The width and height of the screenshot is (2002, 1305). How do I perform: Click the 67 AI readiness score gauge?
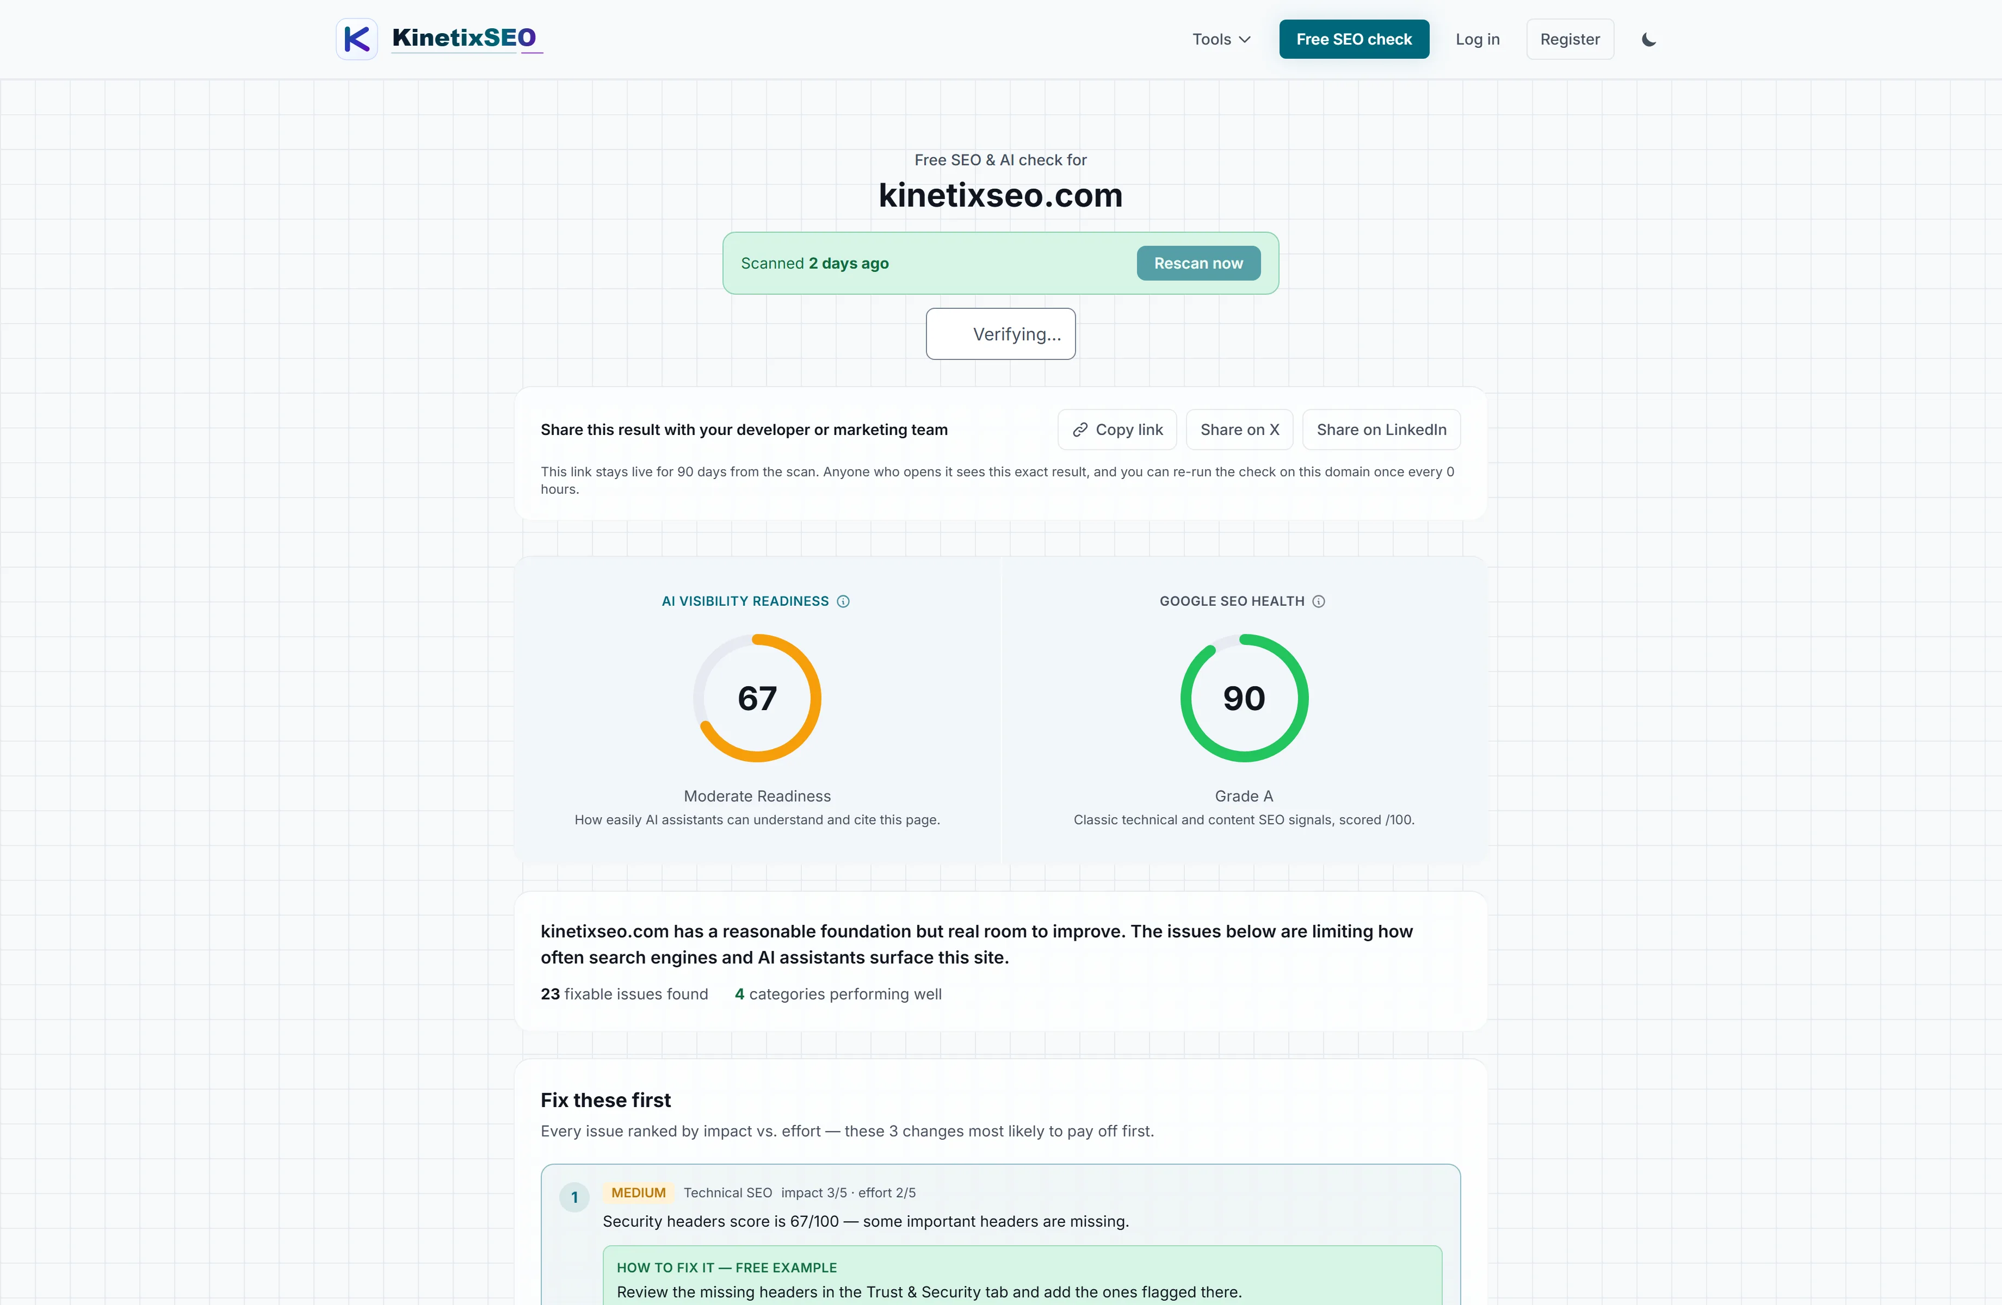757,698
